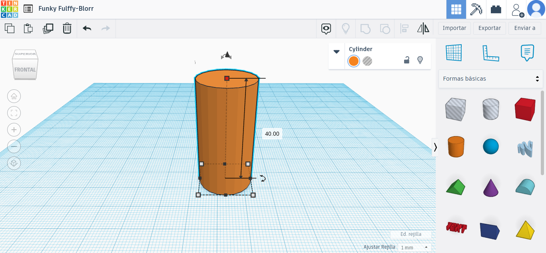The height and width of the screenshot is (253, 546).
Task: Click the Importar button
Action: coord(454,28)
